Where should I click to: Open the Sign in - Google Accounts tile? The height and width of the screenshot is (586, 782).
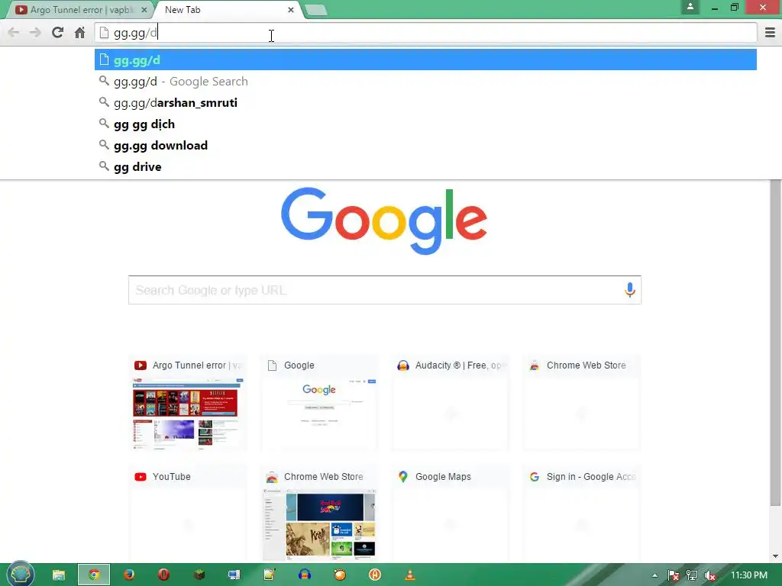pyautogui.click(x=581, y=515)
